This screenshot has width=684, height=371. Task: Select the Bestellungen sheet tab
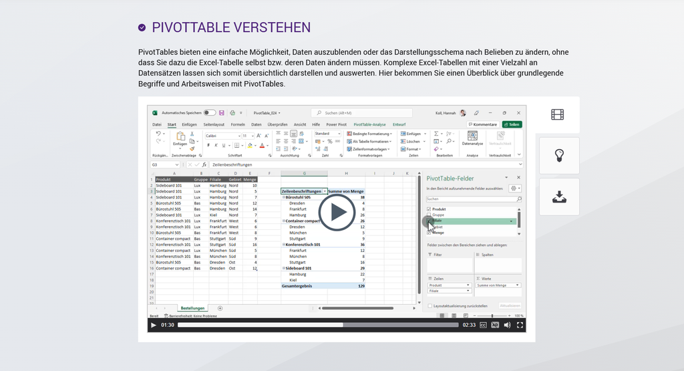click(192, 308)
